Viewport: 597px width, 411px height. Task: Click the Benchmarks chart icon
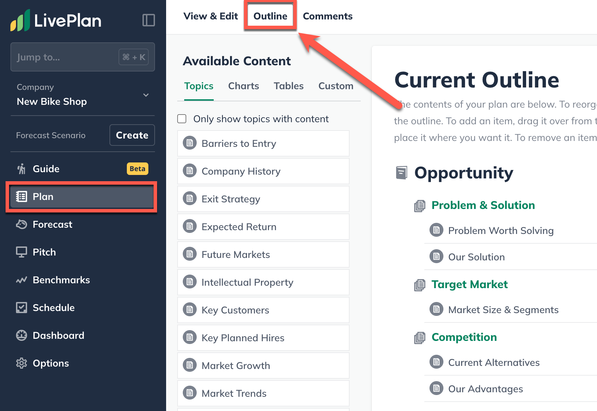22,280
